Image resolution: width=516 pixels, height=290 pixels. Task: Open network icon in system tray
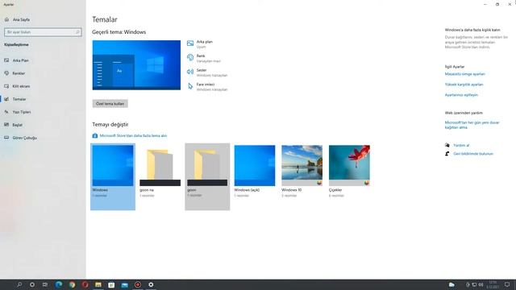474,284
